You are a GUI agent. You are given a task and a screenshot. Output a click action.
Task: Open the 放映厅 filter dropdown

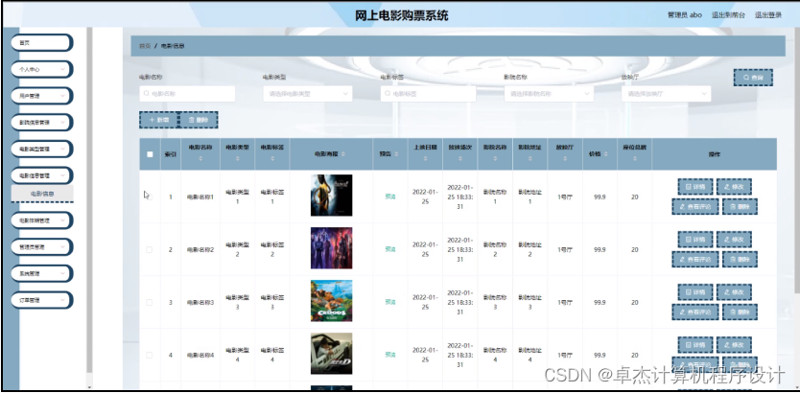[666, 94]
